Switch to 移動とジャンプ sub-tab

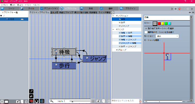tap(66, 13)
